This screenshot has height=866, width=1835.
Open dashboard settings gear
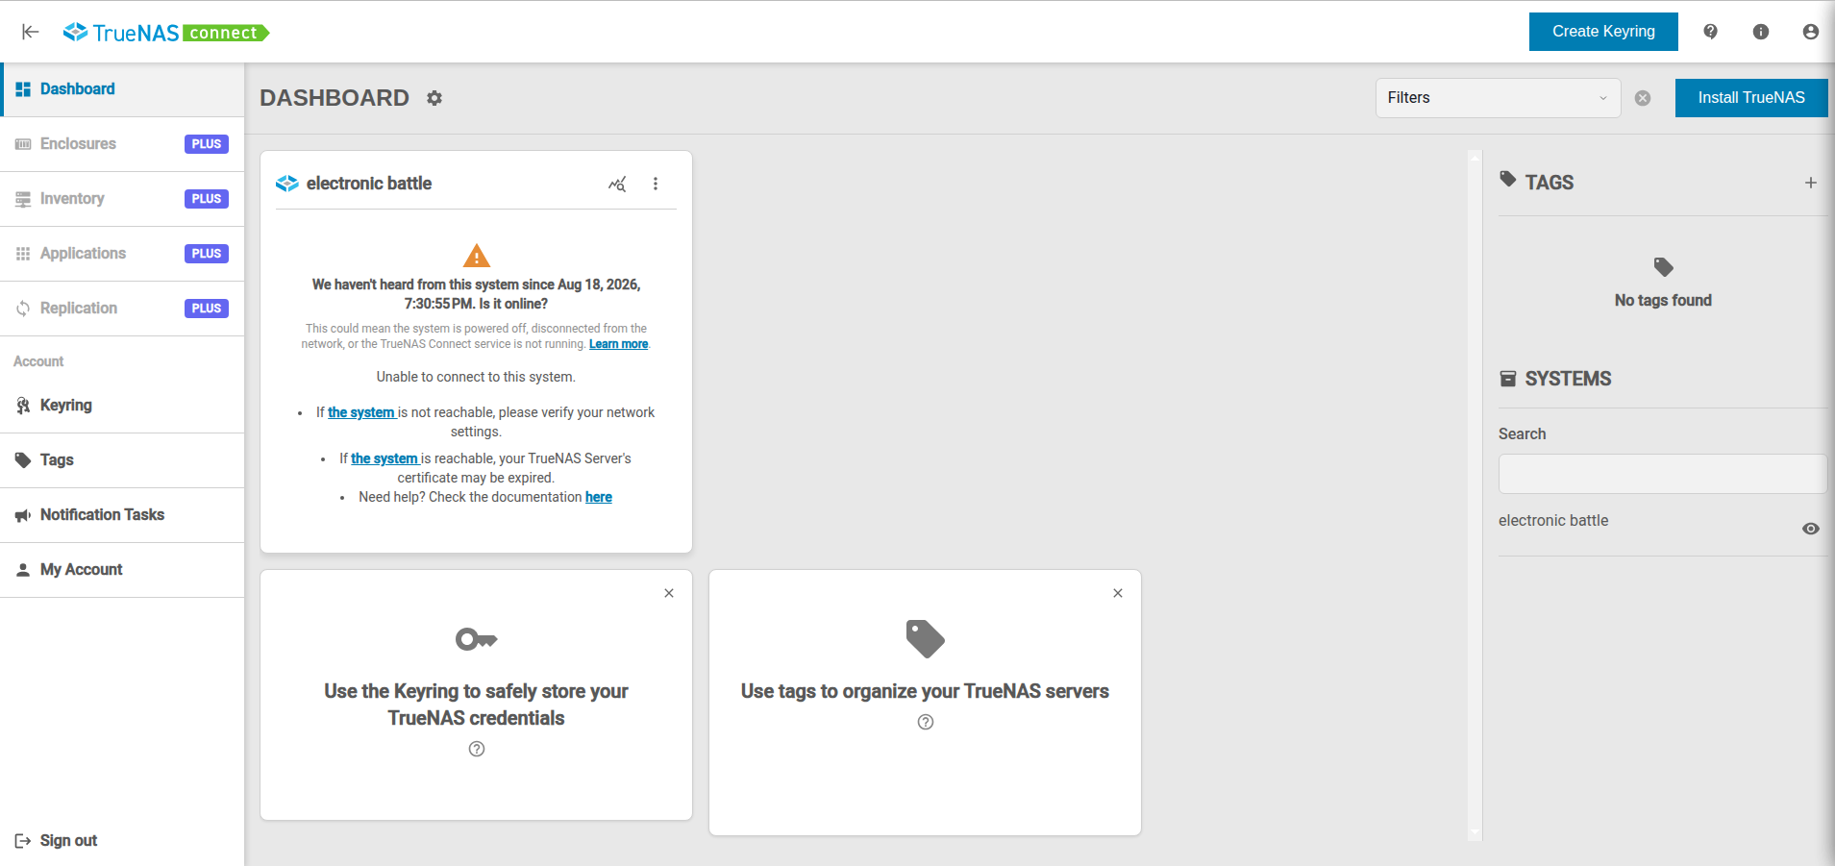coord(434,98)
